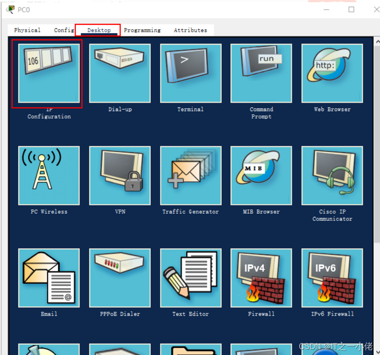
Task: Open the MIB Browser
Action: (x=261, y=175)
